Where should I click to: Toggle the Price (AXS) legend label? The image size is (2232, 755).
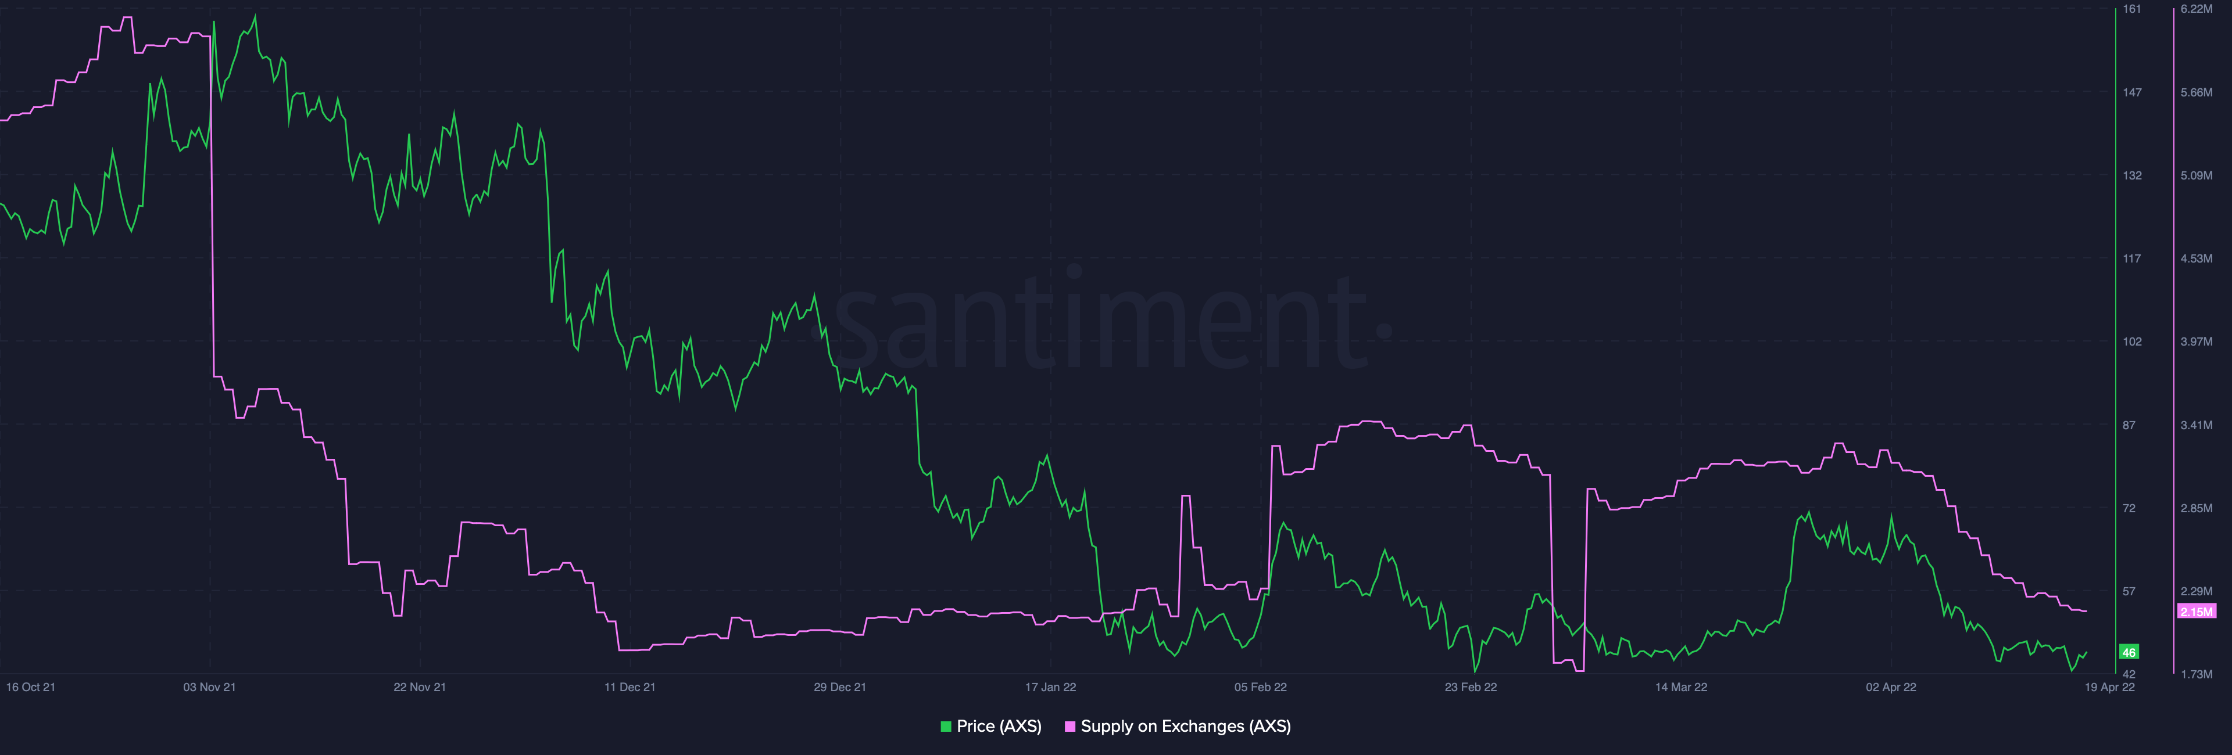pyautogui.click(x=998, y=727)
